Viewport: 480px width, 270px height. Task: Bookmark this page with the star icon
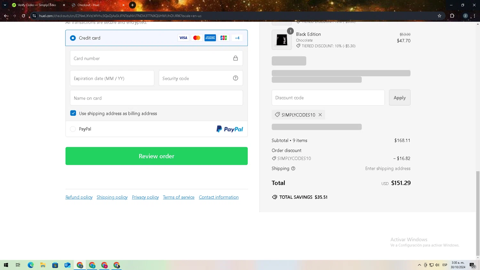click(439, 16)
